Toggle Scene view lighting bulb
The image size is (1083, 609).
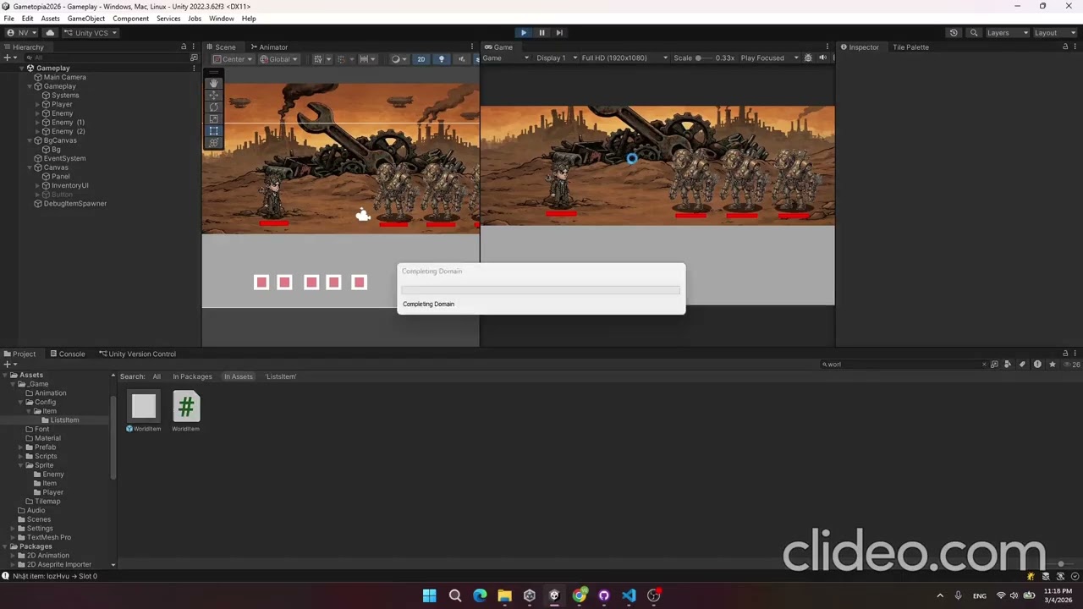443,59
